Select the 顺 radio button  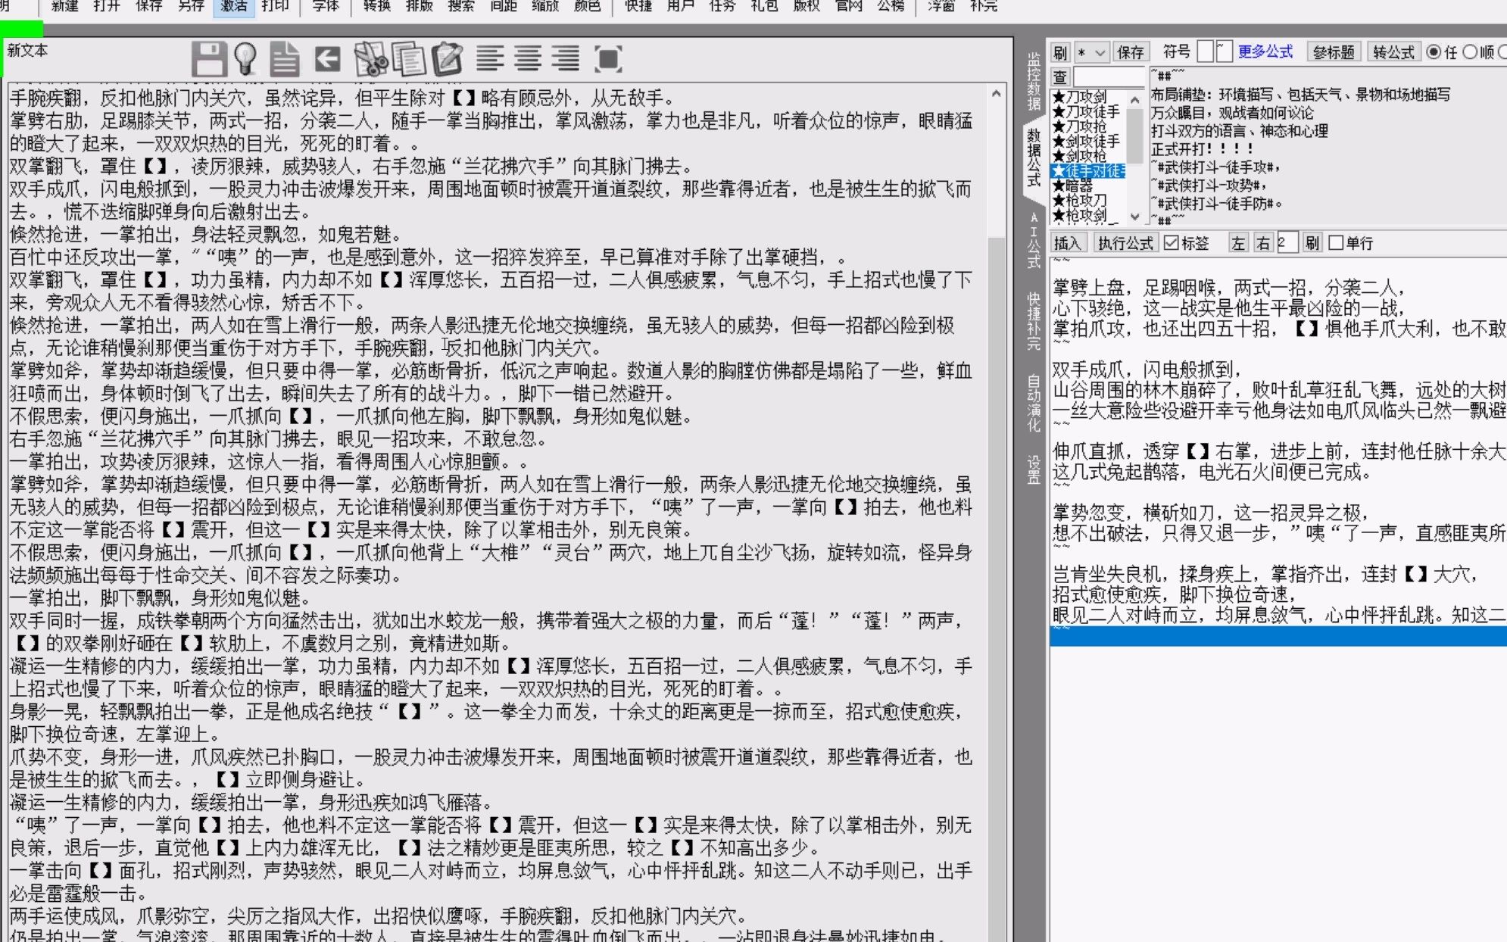pos(1470,51)
